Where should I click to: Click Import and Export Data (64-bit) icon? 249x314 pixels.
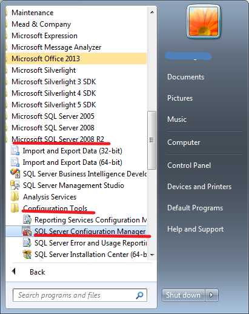click(15, 162)
